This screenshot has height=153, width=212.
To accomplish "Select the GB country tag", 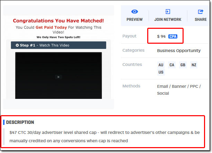I will [x=183, y=65].
